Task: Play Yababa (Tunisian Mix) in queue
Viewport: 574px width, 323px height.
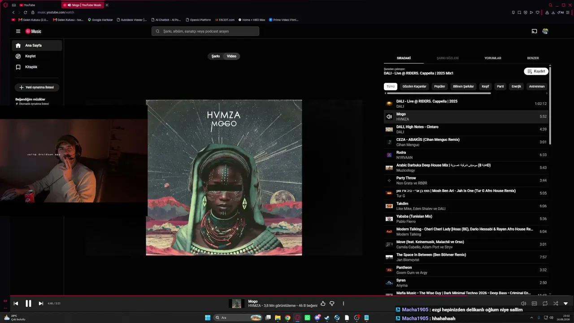Action: click(x=466, y=219)
